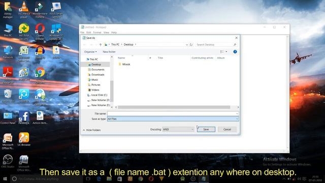Open Action-Verb pdf file on desktop
The image size is (325, 183).
click(40, 118)
